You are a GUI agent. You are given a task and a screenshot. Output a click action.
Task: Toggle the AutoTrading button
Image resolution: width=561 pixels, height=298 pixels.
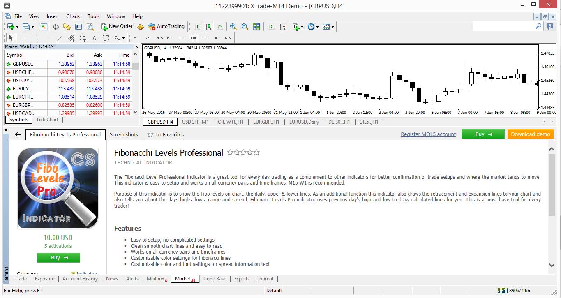(x=166, y=26)
